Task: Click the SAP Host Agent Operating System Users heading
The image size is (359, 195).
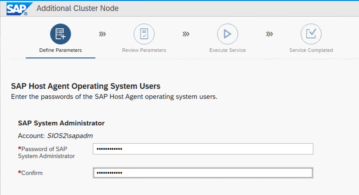Action: click(x=86, y=86)
